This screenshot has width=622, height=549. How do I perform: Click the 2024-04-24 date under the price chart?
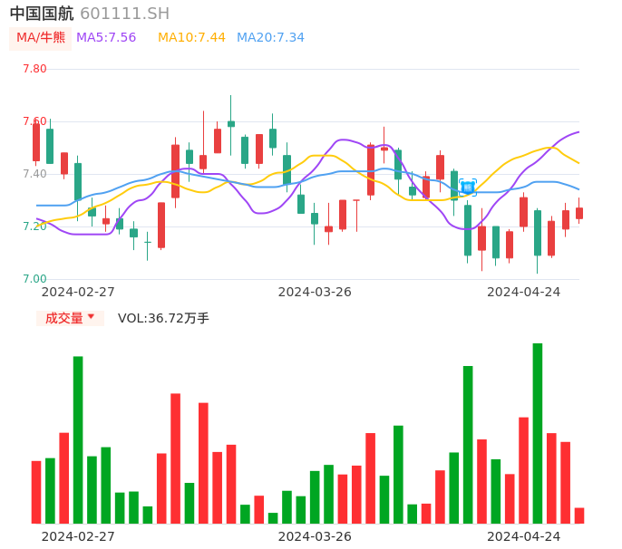click(523, 292)
